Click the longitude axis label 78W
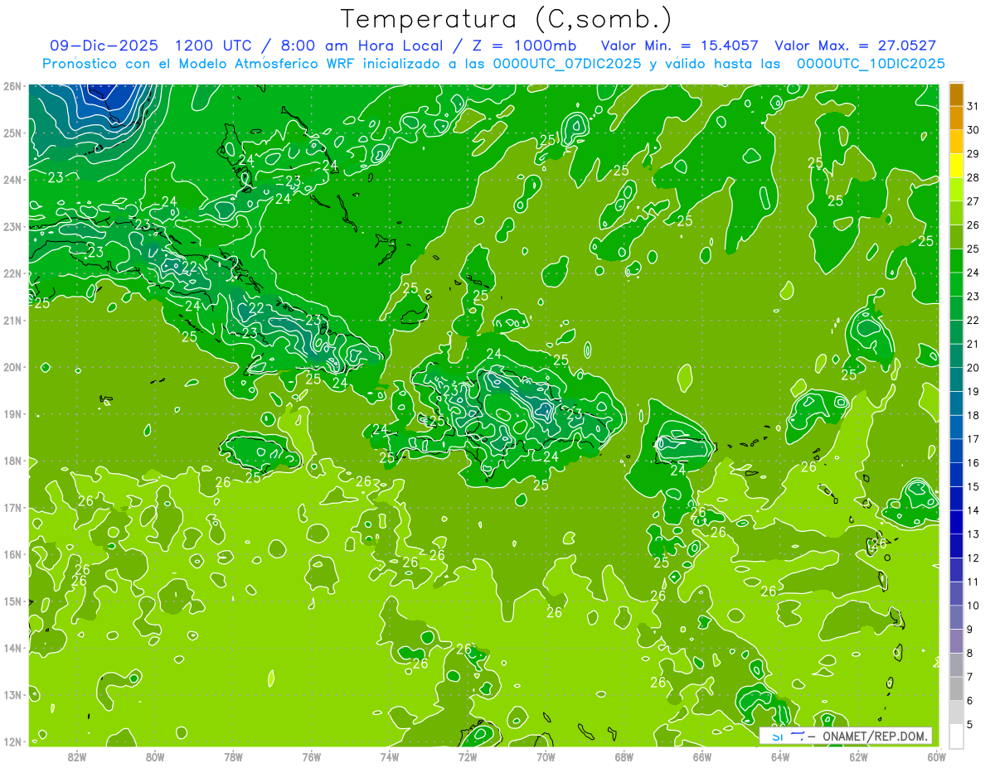Screen dimensions: 995x768 point(233,757)
